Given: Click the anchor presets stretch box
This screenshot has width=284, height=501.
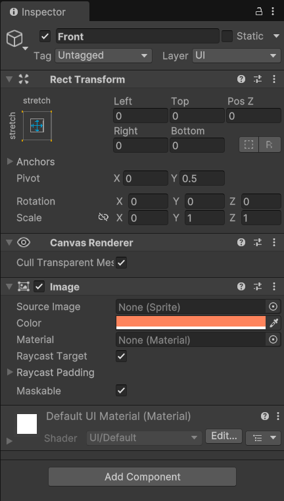Looking at the screenshot, I should (x=37, y=126).
